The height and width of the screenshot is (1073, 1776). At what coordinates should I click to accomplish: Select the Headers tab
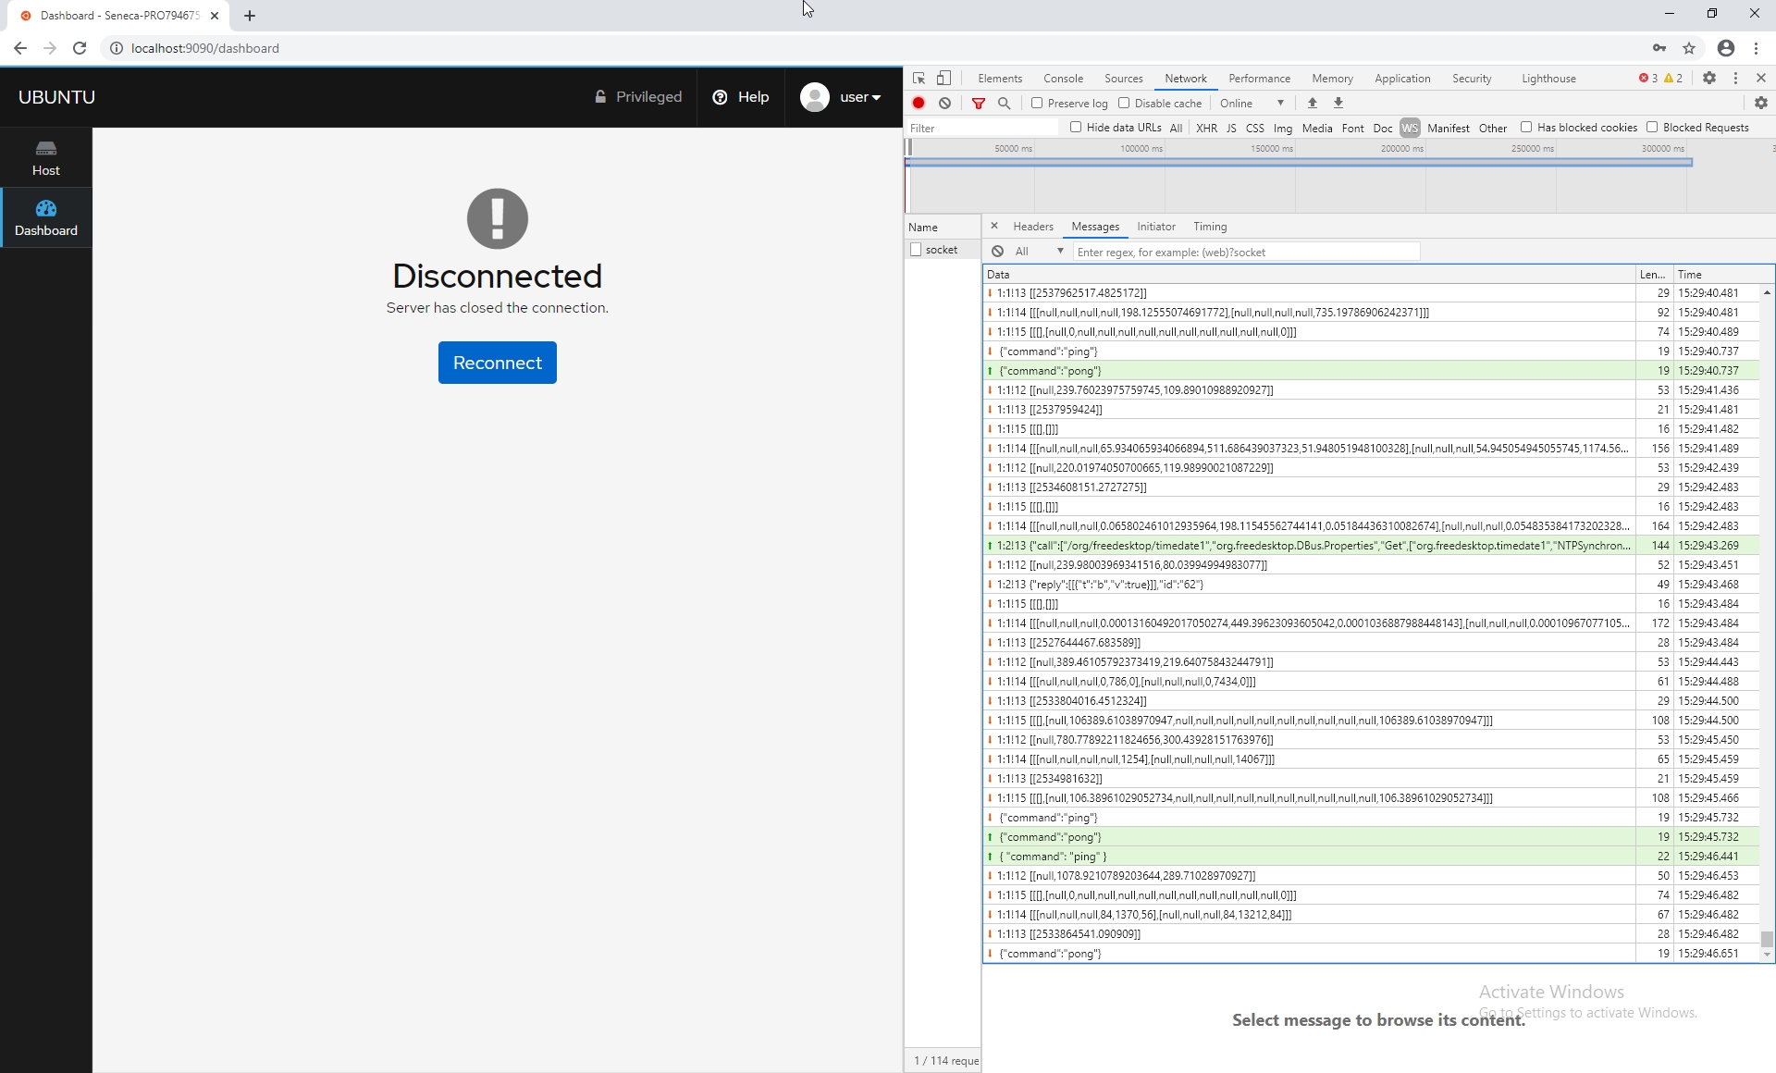[x=1032, y=227]
